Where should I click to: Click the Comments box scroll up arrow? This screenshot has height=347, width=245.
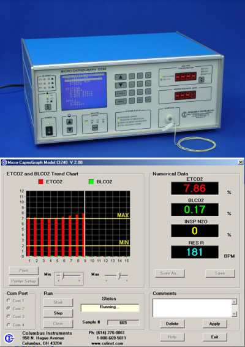click(235, 302)
